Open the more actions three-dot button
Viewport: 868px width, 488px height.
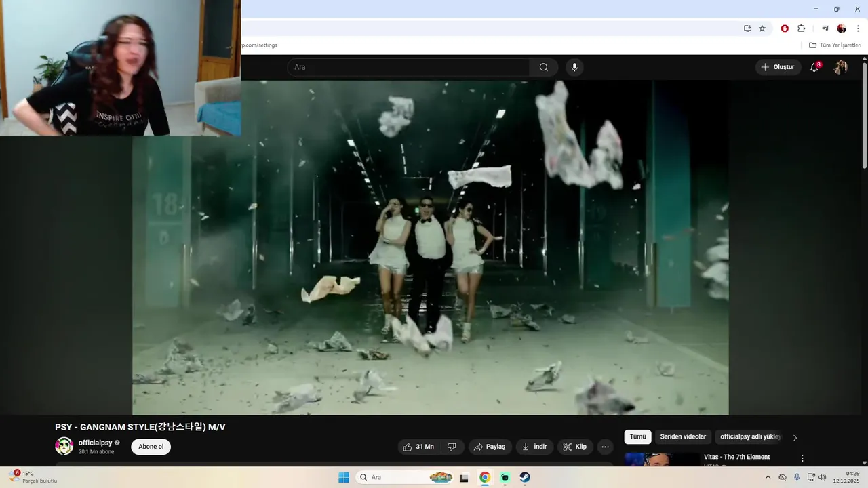coord(606,447)
